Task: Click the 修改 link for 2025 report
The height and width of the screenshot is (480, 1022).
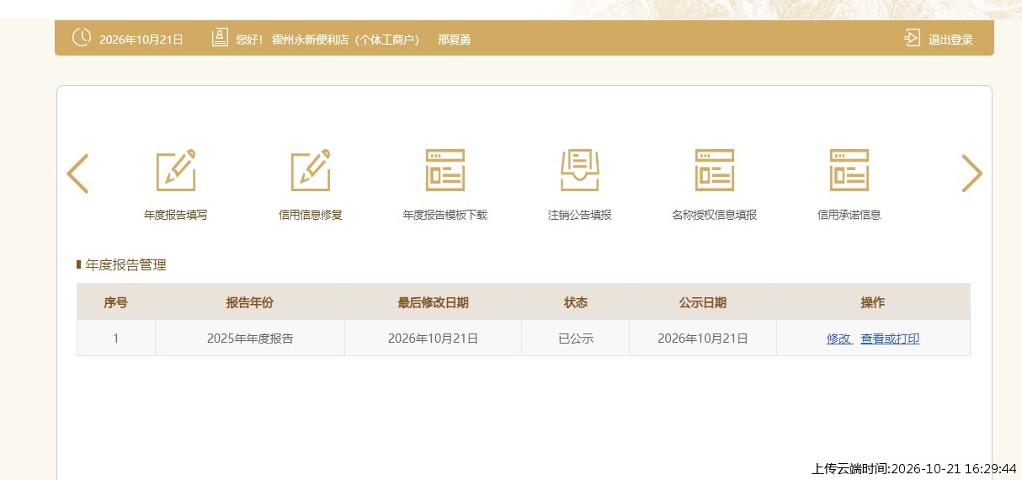Action: (x=839, y=339)
